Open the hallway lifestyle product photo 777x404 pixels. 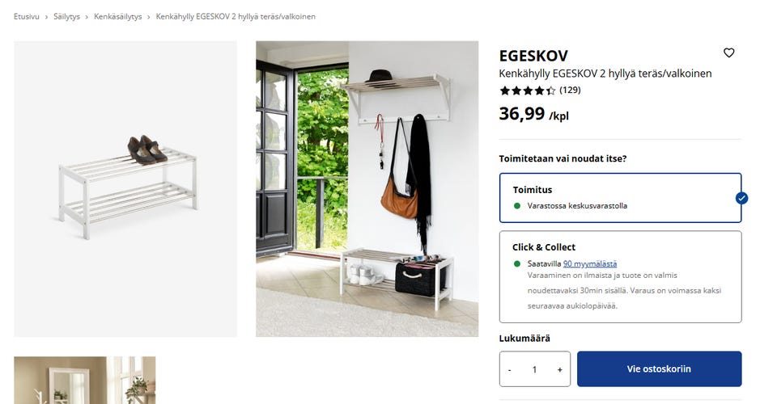[x=367, y=189]
